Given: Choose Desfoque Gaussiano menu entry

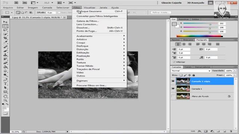Looking at the screenshot, I should [x=99, y=11].
